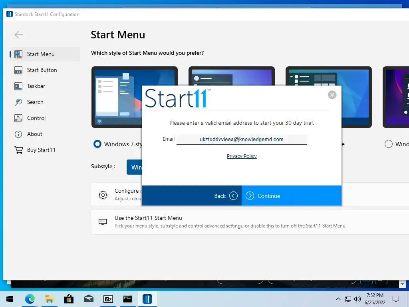The height and width of the screenshot is (307, 409).
Task: Open the Taskbar sidebar section
Action: pos(45,86)
